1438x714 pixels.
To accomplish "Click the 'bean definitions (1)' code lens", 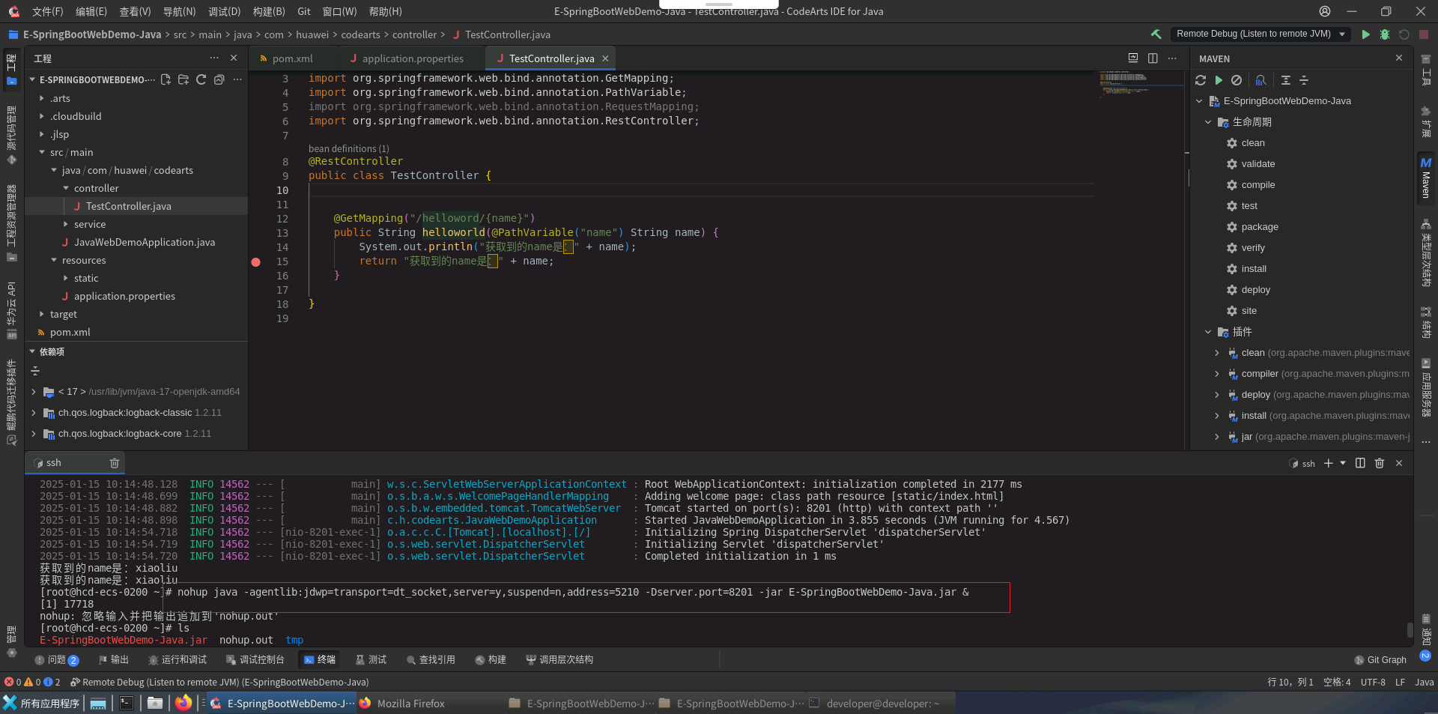I will coord(349,148).
